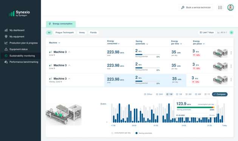238x141 pixels.
Task: Open the user profile avatar
Action: (x=230, y=8)
